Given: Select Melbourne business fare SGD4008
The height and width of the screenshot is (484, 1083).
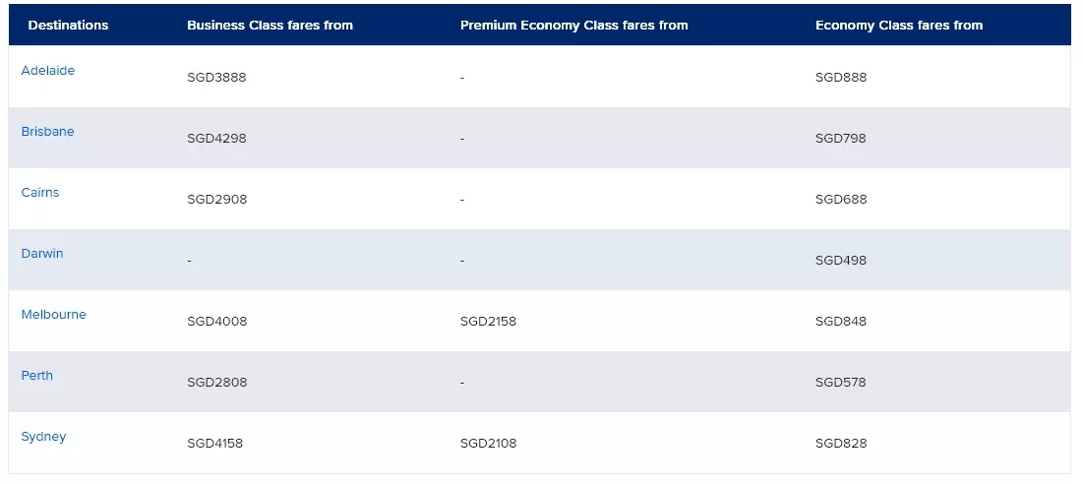Looking at the screenshot, I should coord(216,321).
